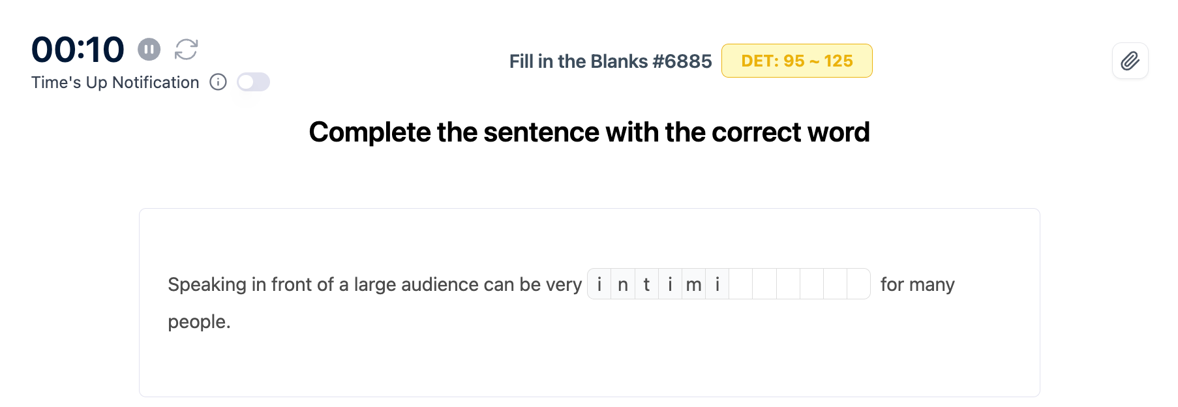
Task: Open the attachment paperclip button
Action: pos(1130,61)
